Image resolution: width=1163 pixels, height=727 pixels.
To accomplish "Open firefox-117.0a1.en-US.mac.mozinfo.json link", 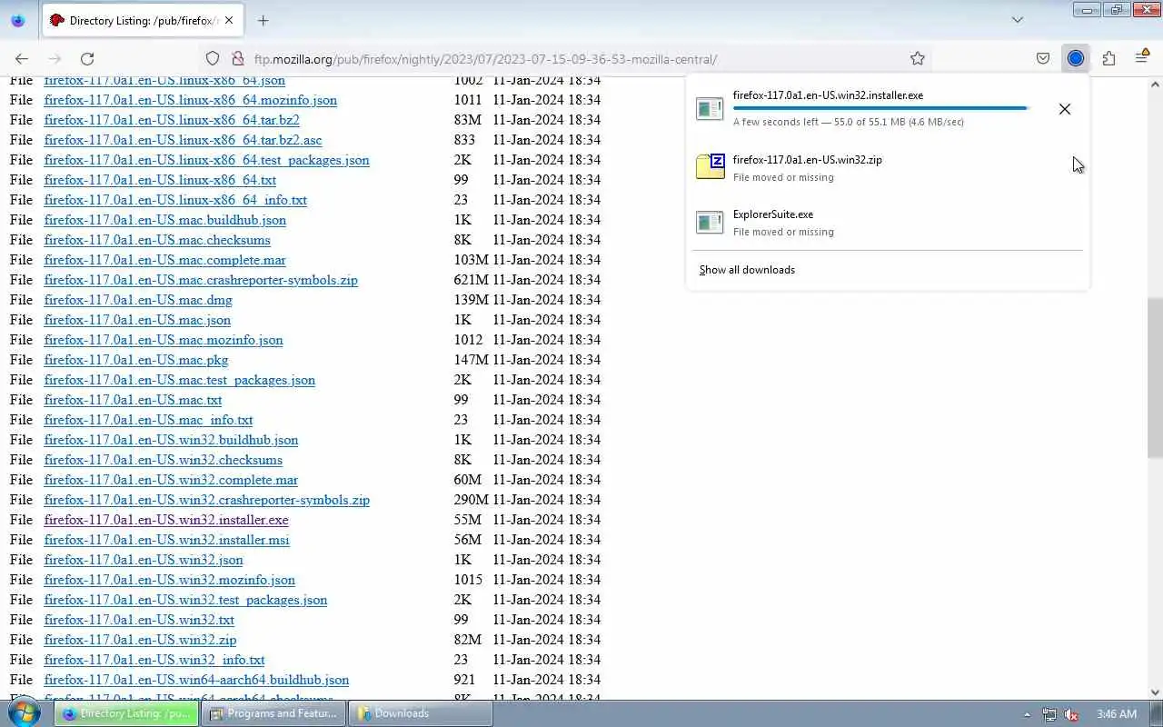I will [x=164, y=340].
